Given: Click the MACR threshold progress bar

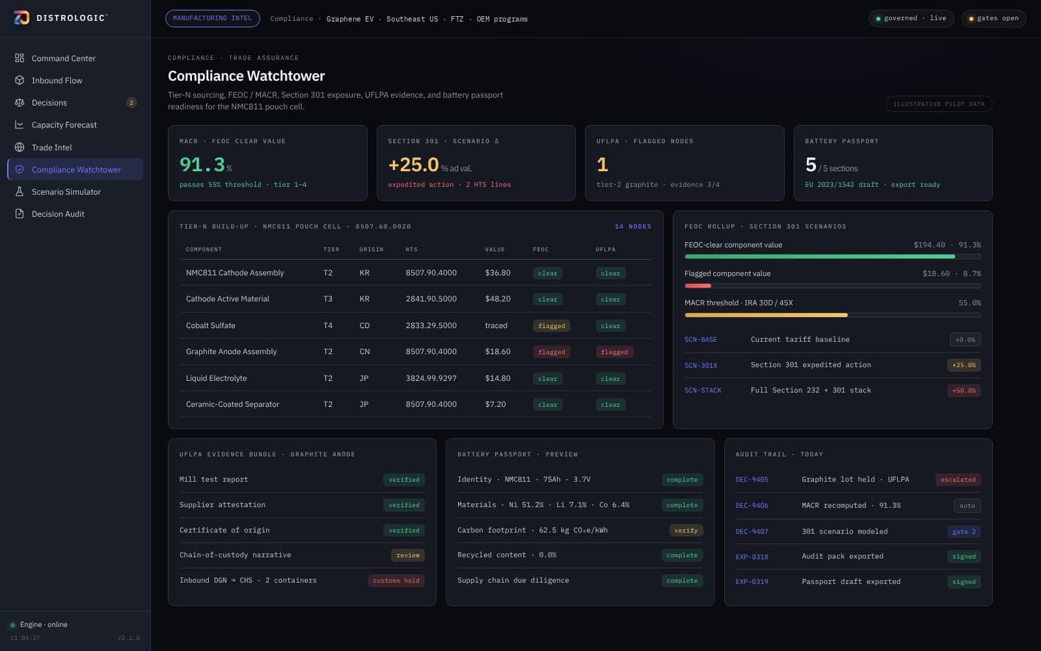Looking at the screenshot, I should pyautogui.click(x=832, y=315).
